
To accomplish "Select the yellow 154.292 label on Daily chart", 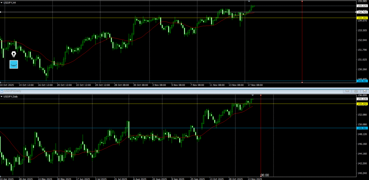I will point(362,104).
